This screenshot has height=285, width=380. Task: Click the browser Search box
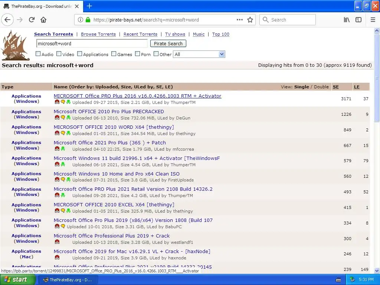(288, 20)
